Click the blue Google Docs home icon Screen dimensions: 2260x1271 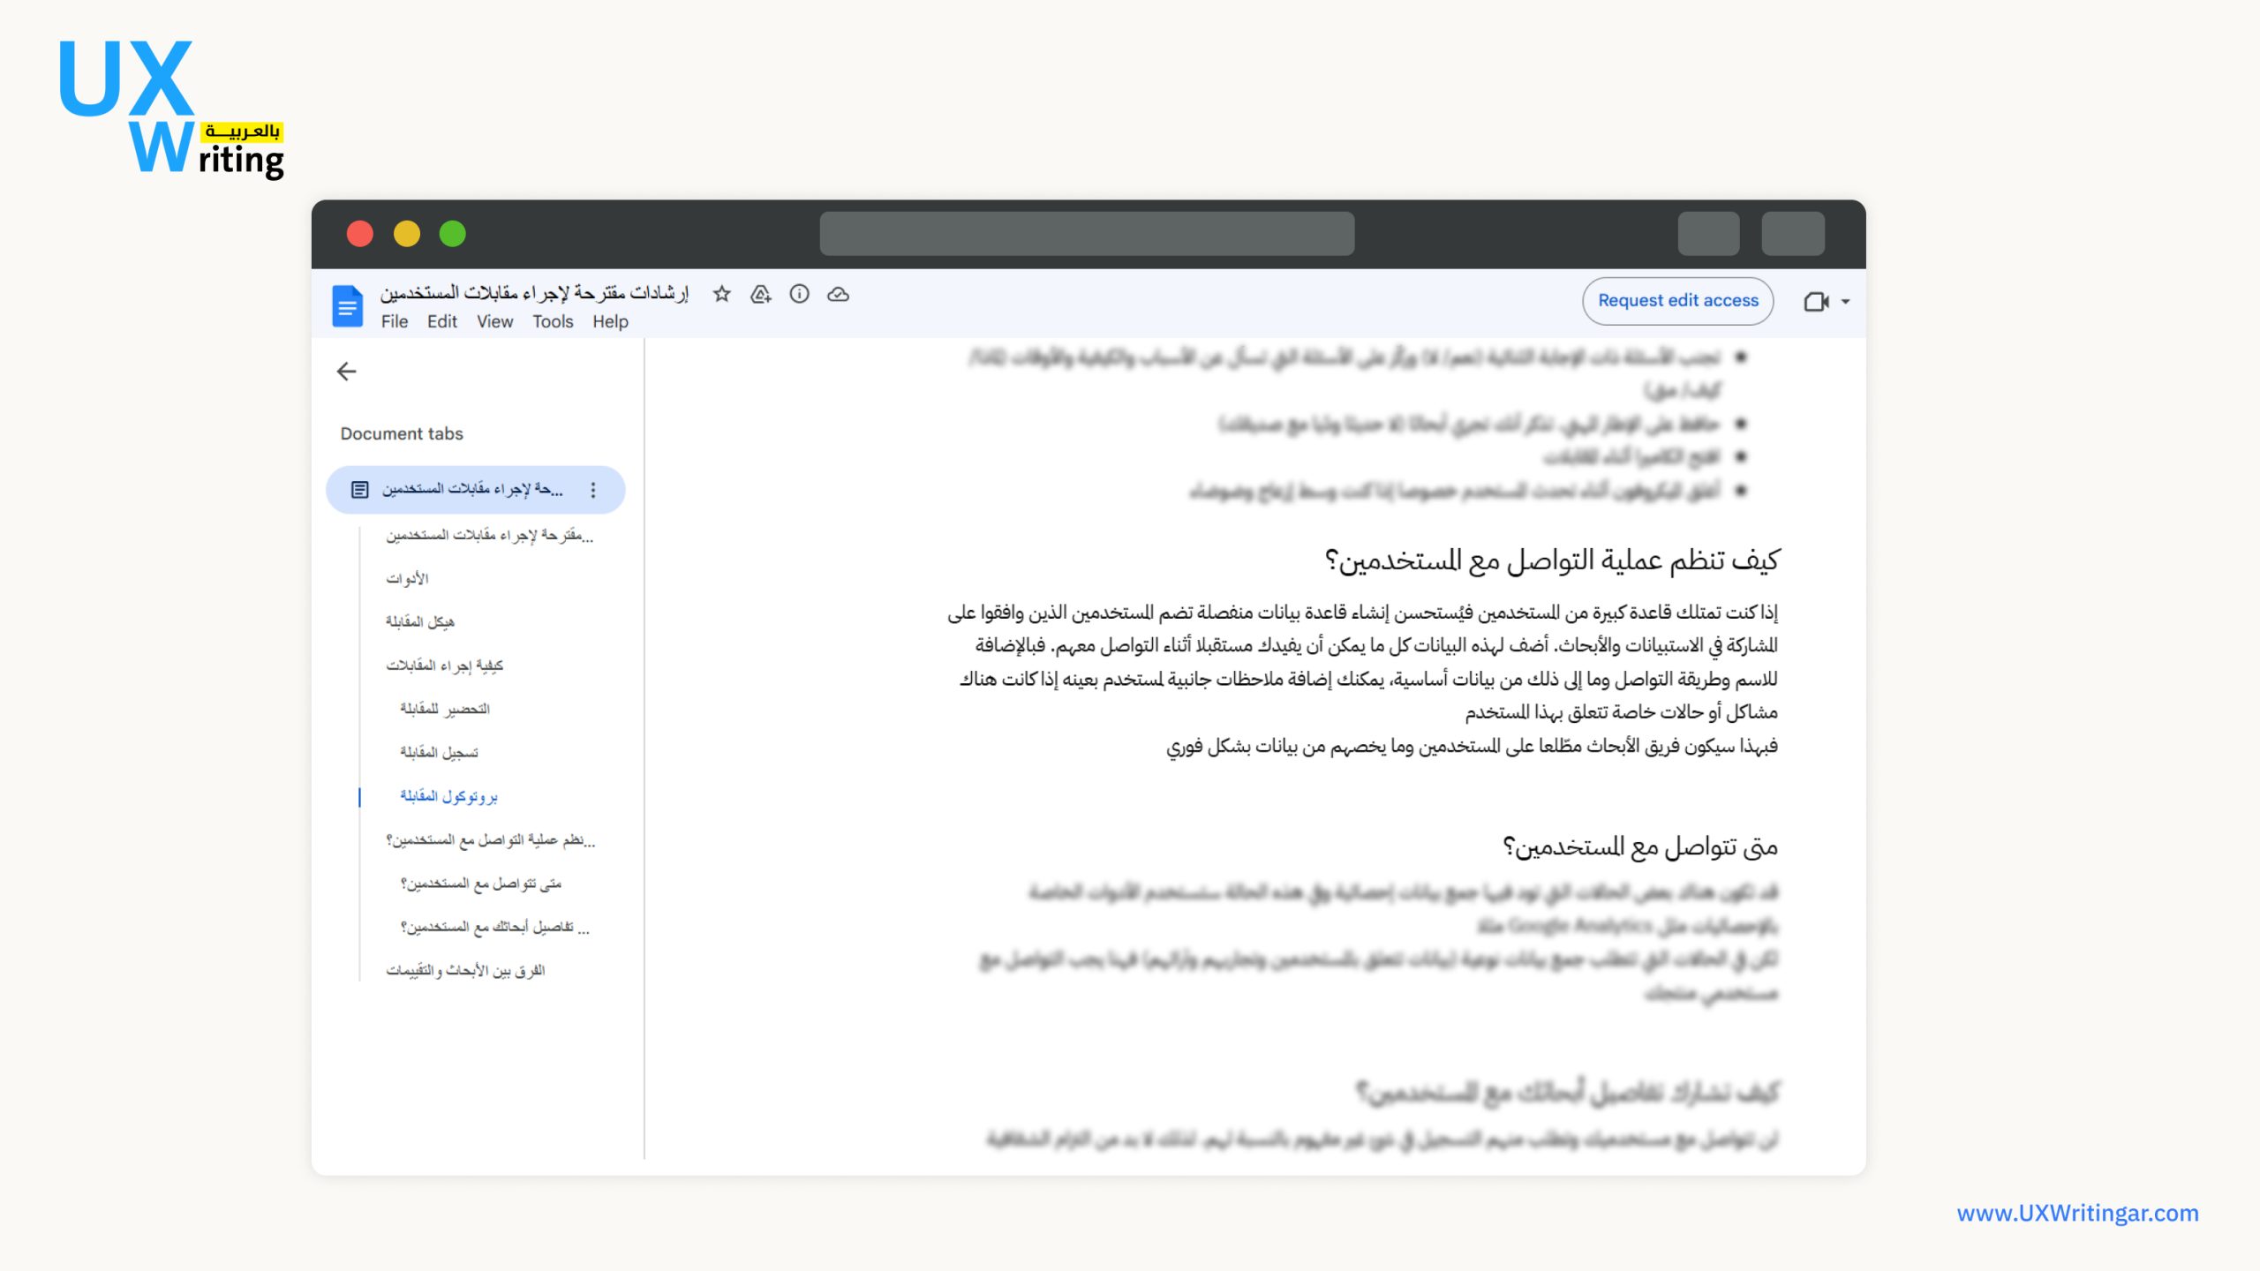coord(347,305)
